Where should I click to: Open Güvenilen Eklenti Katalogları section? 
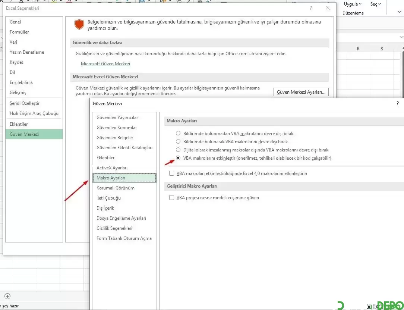[124, 147]
